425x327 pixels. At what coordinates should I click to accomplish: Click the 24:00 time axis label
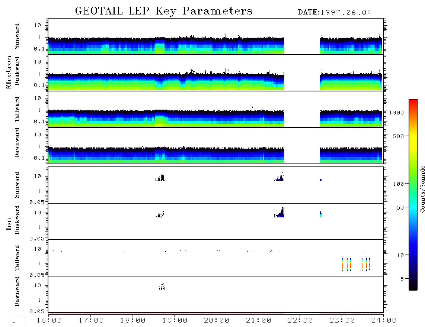384,320
